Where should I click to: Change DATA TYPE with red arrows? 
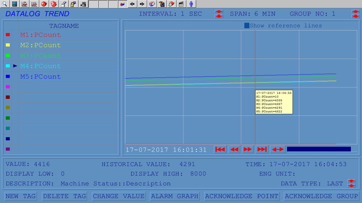pos(351,183)
